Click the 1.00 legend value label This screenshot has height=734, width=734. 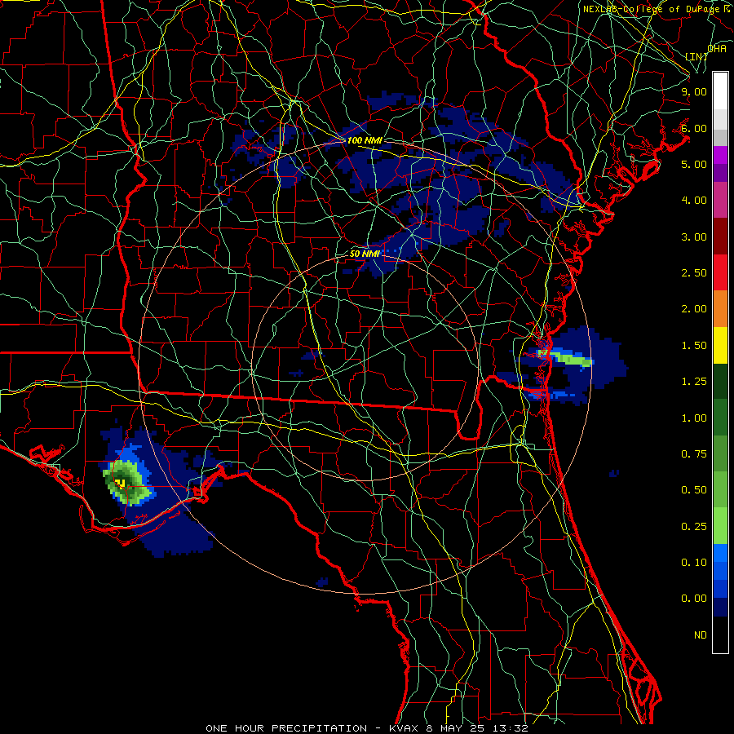(694, 418)
